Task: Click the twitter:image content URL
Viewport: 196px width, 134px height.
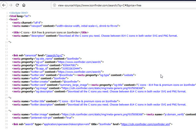Action: [102, 114]
